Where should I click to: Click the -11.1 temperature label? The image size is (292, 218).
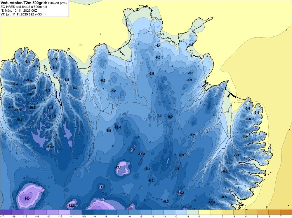tap(50, 108)
